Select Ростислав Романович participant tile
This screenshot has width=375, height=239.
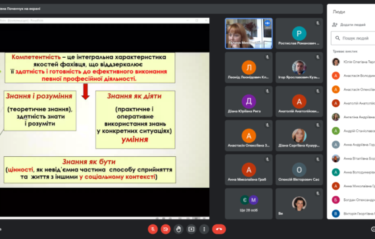pos(299,33)
